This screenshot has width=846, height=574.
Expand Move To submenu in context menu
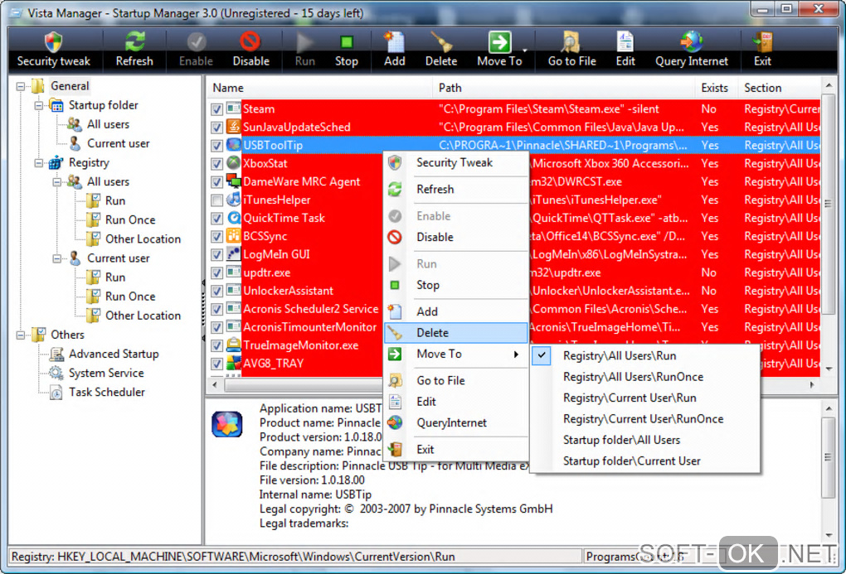point(456,355)
